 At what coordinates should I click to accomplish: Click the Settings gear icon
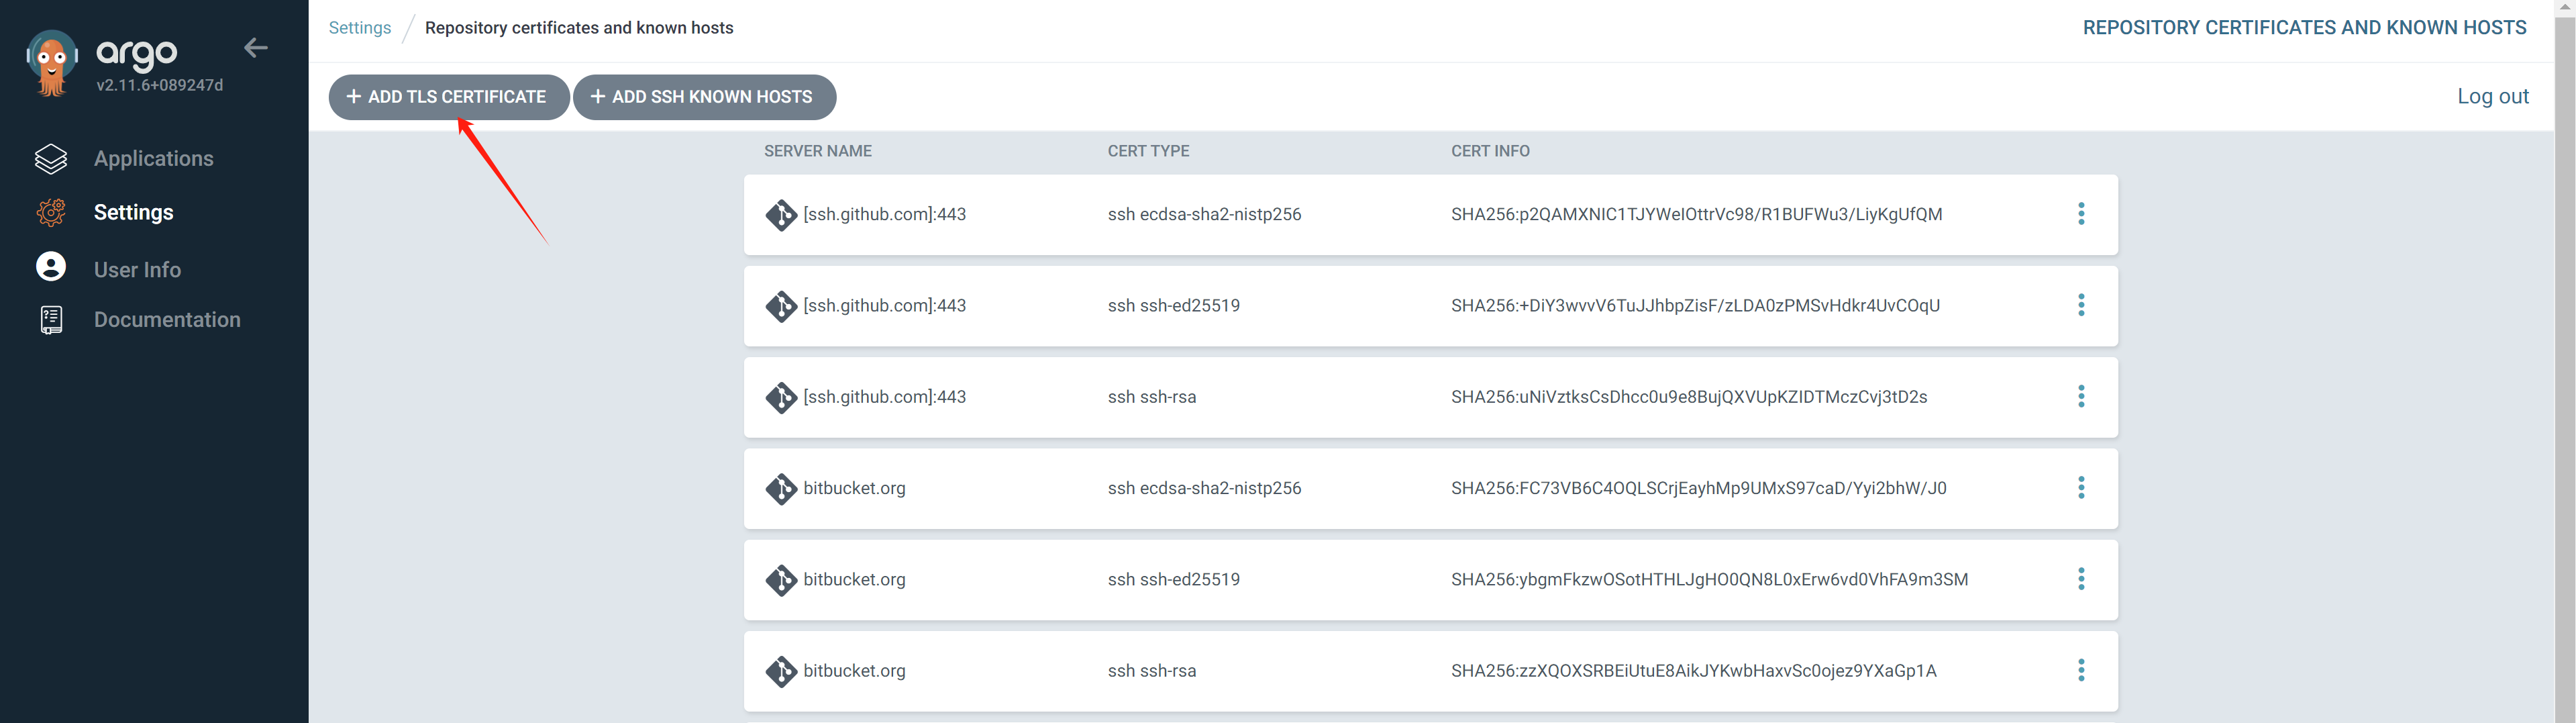[51, 212]
